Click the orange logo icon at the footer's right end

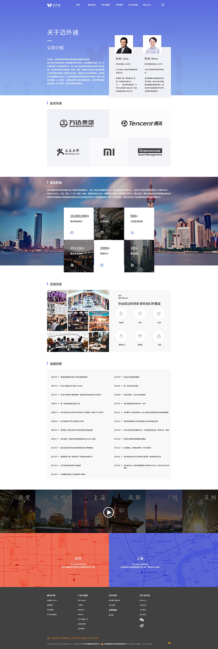click(x=169, y=643)
